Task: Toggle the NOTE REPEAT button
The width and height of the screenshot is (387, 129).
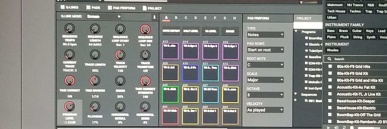Action: click(x=171, y=31)
